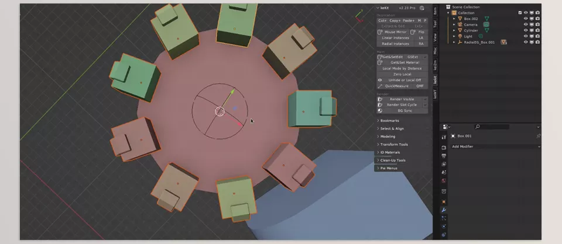Click the Mouse Mirror mouse icon

click(380, 32)
